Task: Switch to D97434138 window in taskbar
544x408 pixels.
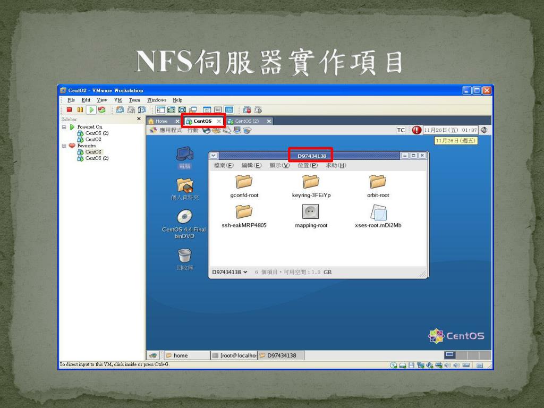Action: [281, 355]
